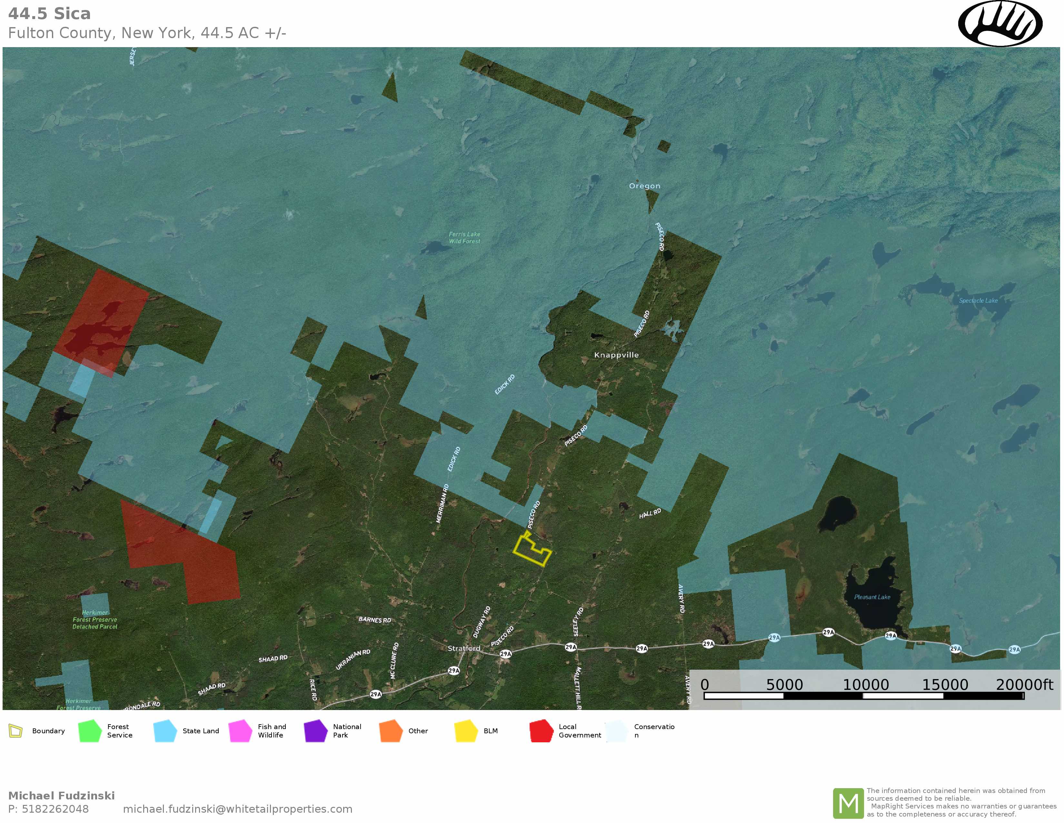Click the pink Fish and Wildlife swatch

[x=240, y=731]
